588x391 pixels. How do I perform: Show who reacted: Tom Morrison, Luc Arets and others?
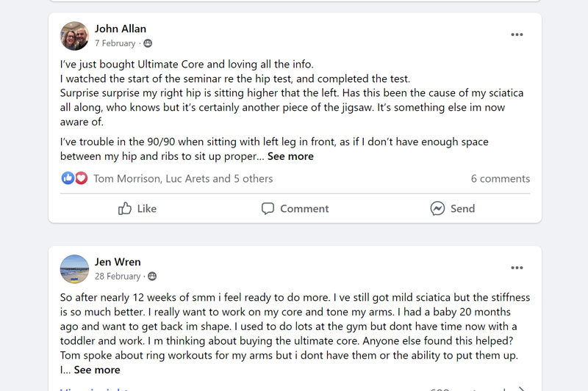[x=183, y=178]
